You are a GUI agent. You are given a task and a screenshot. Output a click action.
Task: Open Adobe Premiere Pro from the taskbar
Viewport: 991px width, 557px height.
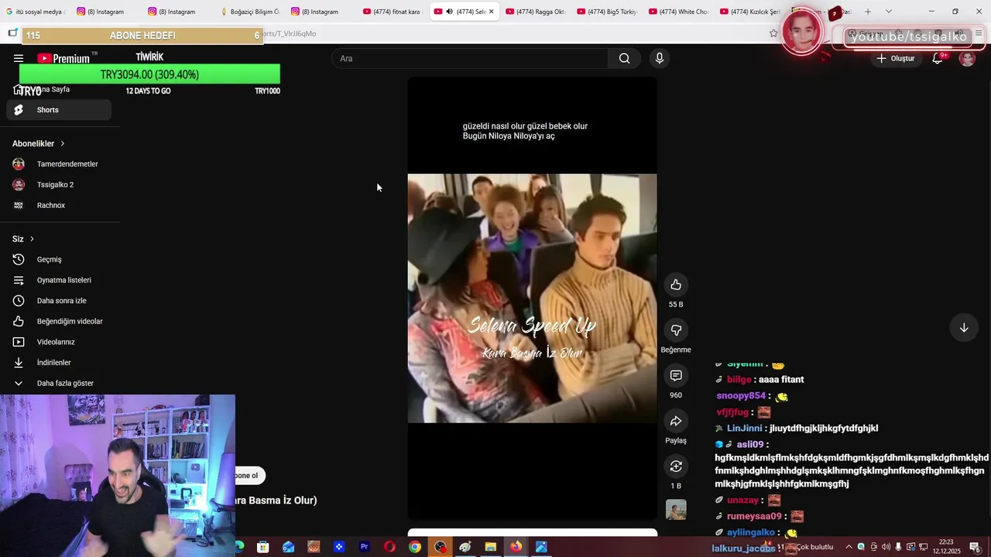click(x=364, y=547)
